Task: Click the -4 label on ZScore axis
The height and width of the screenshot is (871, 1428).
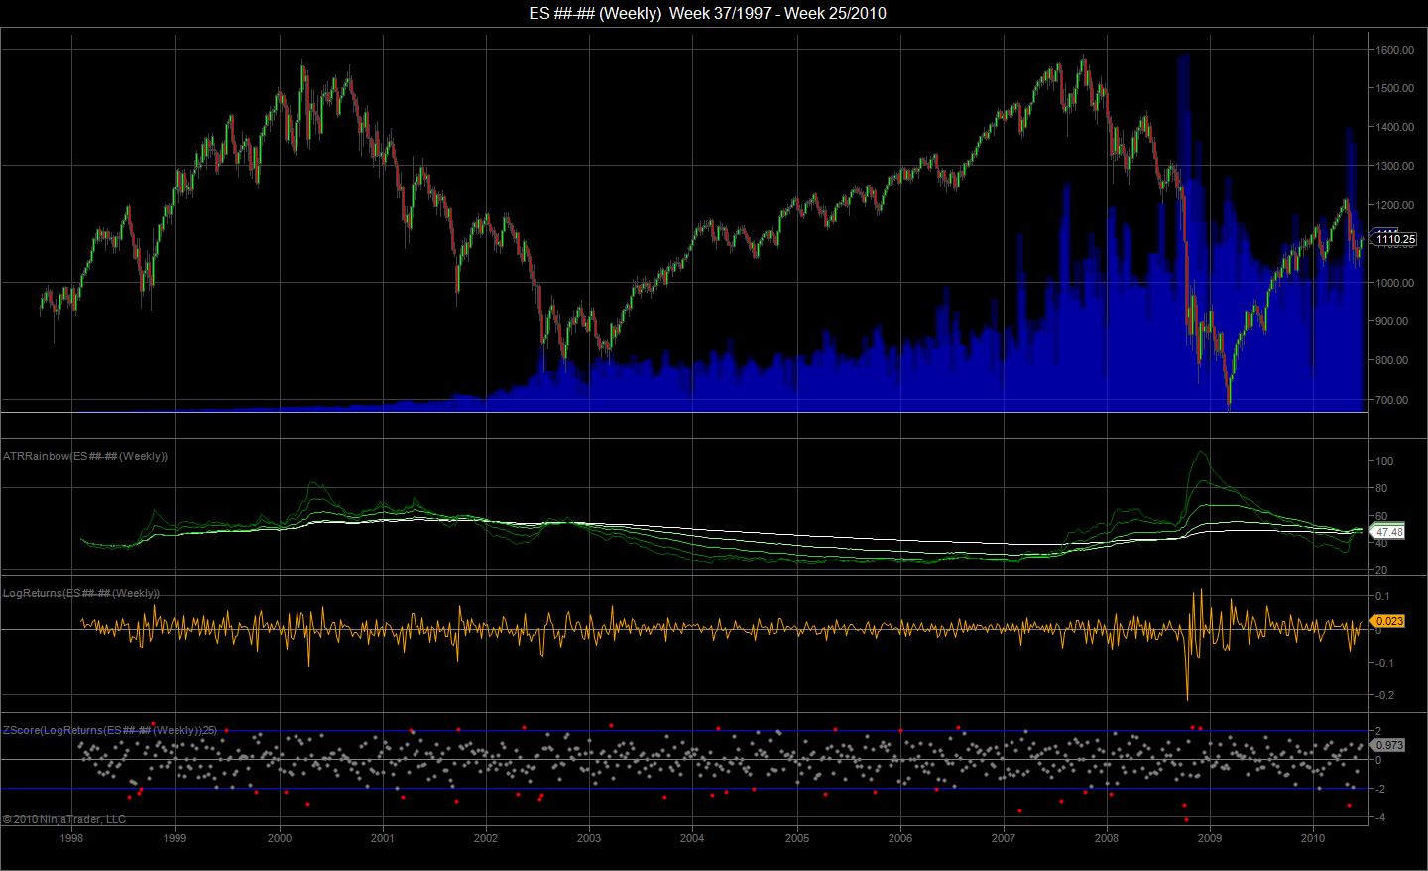Action: [x=1381, y=818]
